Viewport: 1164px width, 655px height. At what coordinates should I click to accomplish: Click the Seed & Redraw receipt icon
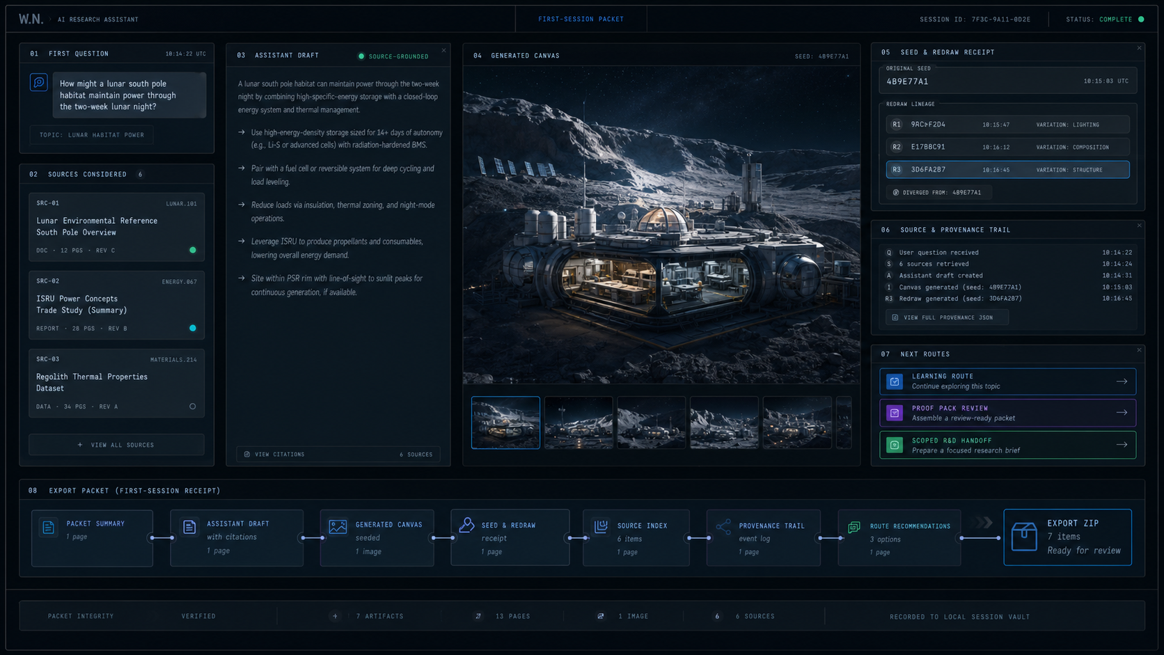click(466, 525)
